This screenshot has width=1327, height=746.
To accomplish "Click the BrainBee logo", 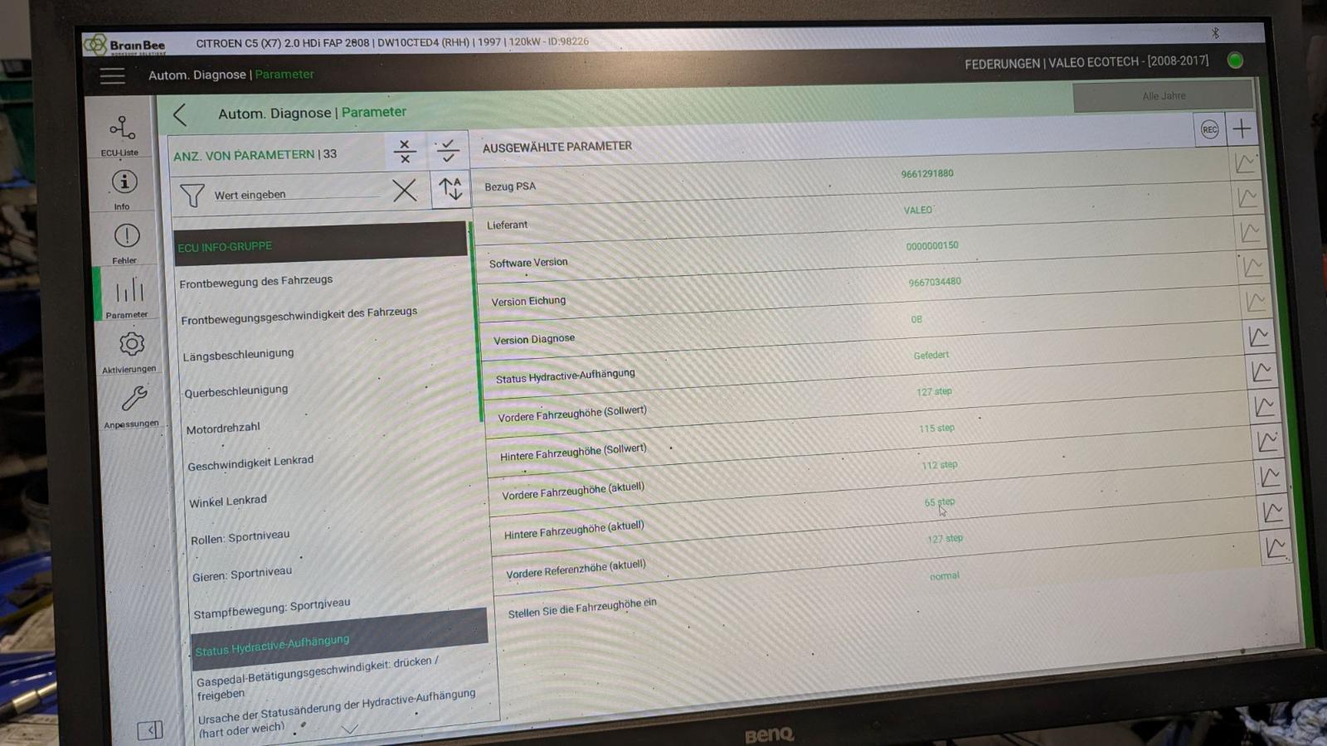I will (x=125, y=45).
